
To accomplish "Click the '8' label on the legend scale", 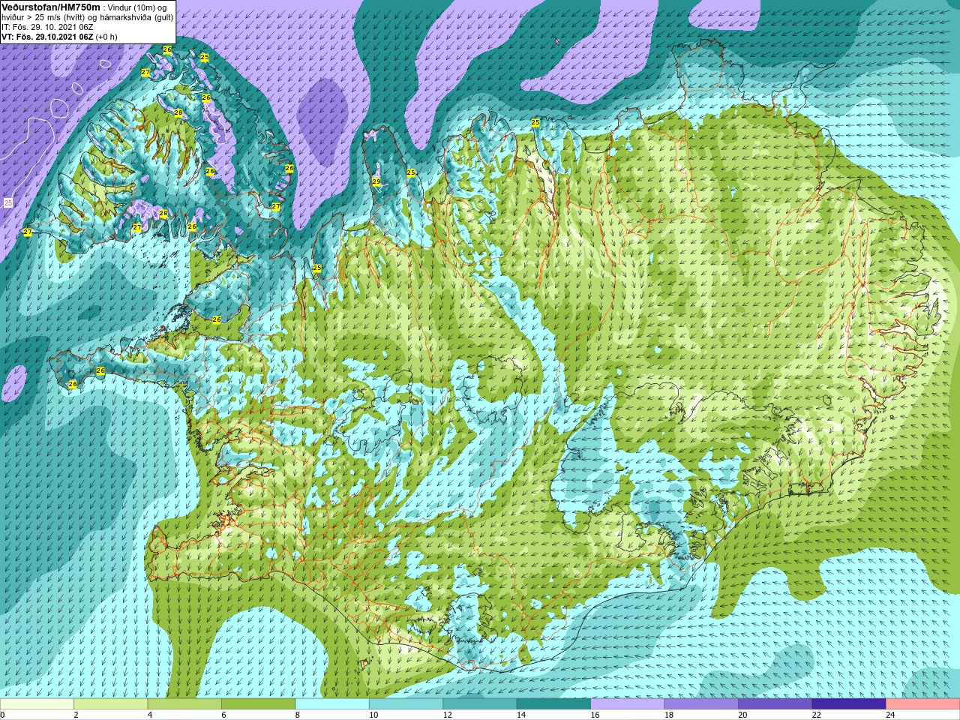I will (298, 715).
